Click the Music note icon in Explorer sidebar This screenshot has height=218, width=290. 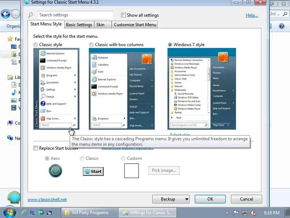click(14, 92)
